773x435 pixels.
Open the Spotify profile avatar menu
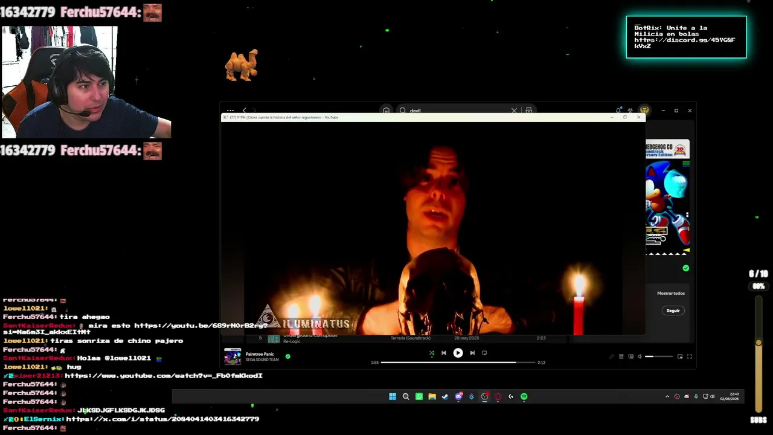644,111
